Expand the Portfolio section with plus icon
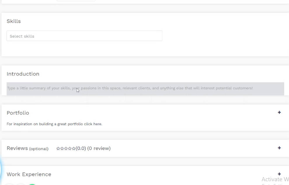The width and height of the screenshot is (289, 185). pos(279,112)
